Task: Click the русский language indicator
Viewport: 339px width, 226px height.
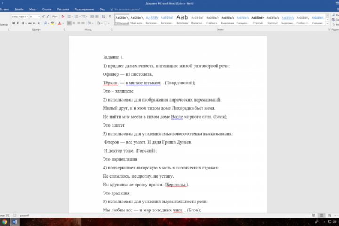Action: (24, 215)
